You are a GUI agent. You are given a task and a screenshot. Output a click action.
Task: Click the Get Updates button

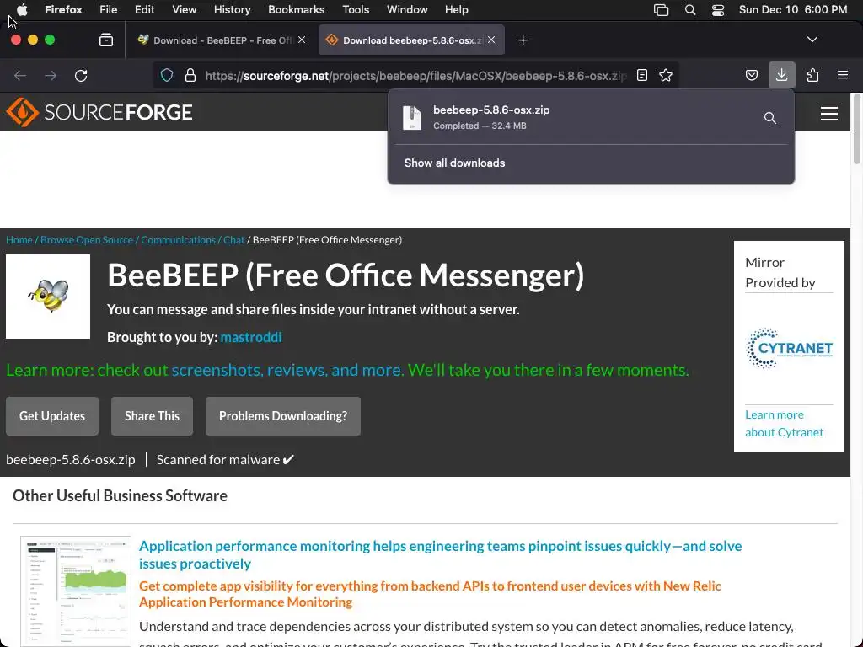click(52, 416)
